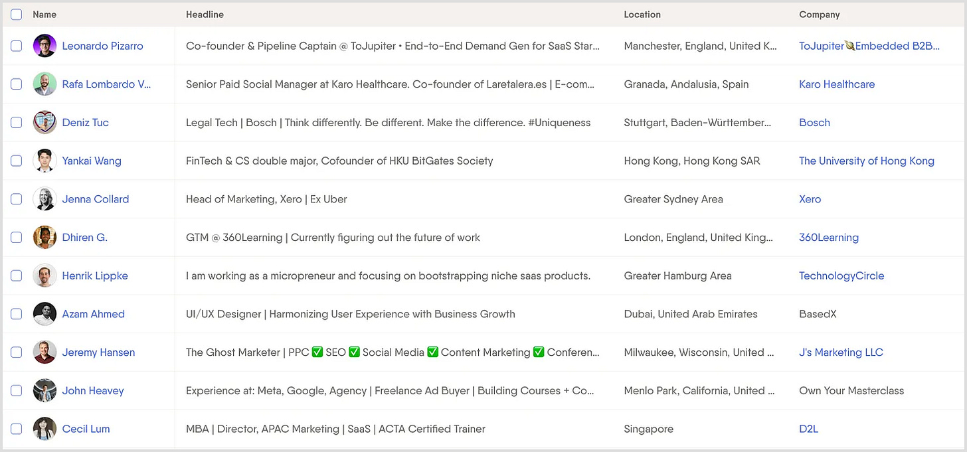Click the Name column header
Viewport: 967px width, 452px height.
(44, 14)
